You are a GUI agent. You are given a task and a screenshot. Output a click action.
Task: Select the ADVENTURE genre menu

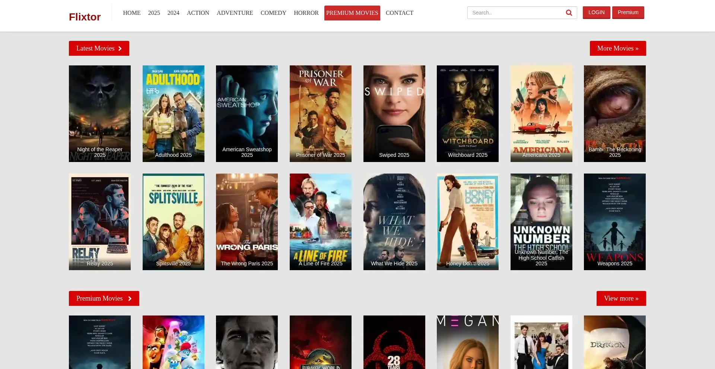tap(235, 13)
